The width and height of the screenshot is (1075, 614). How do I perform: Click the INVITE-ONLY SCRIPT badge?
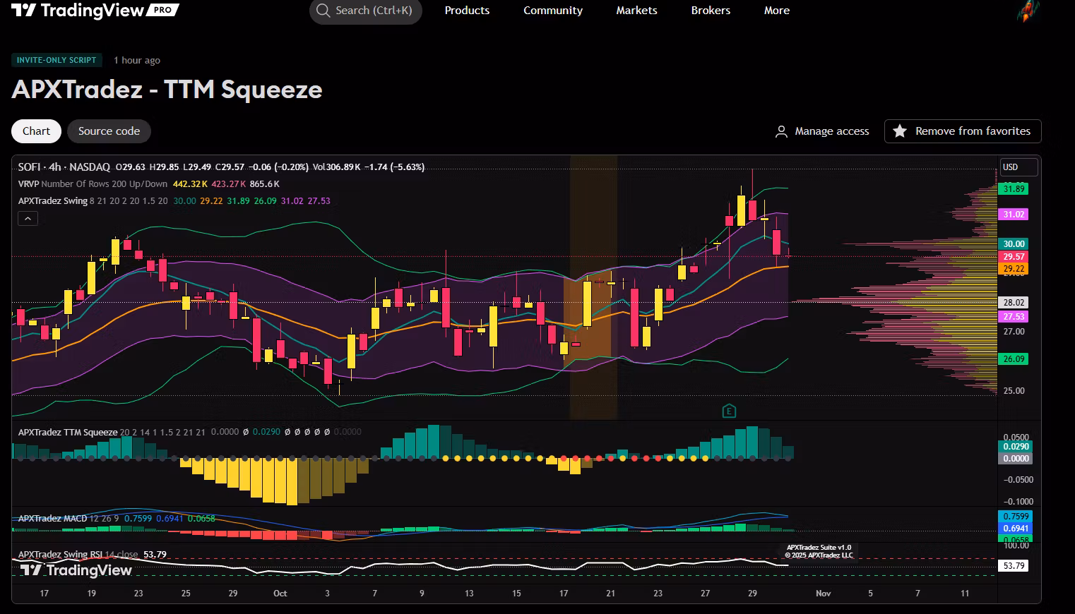point(57,60)
